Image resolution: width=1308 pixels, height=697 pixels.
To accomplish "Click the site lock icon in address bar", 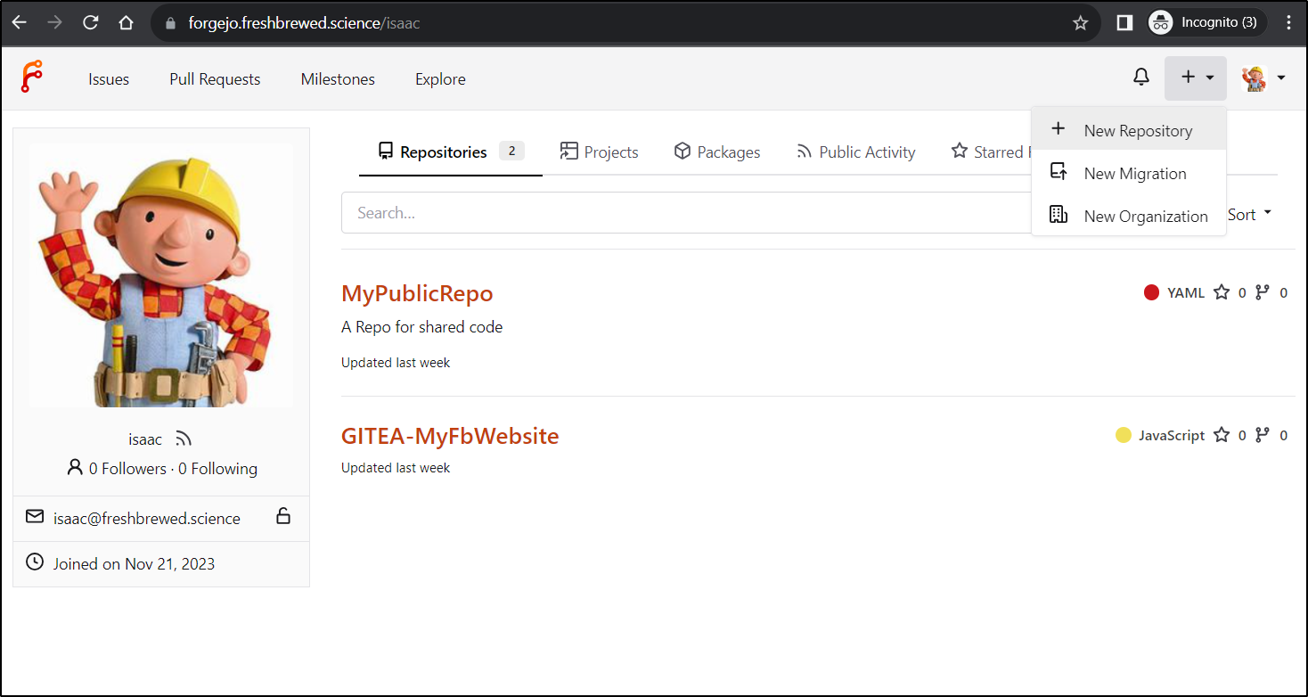I will (x=171, y=23).
